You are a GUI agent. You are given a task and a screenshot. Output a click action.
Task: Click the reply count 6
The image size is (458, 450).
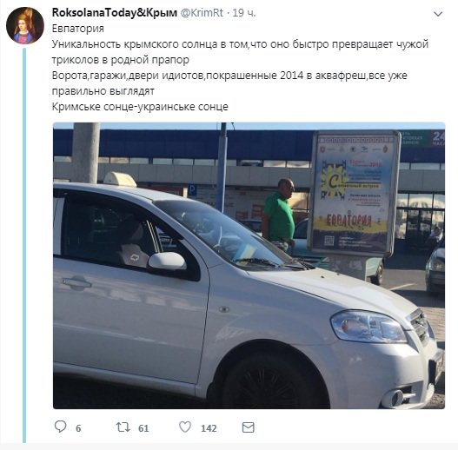coord(78,428)
